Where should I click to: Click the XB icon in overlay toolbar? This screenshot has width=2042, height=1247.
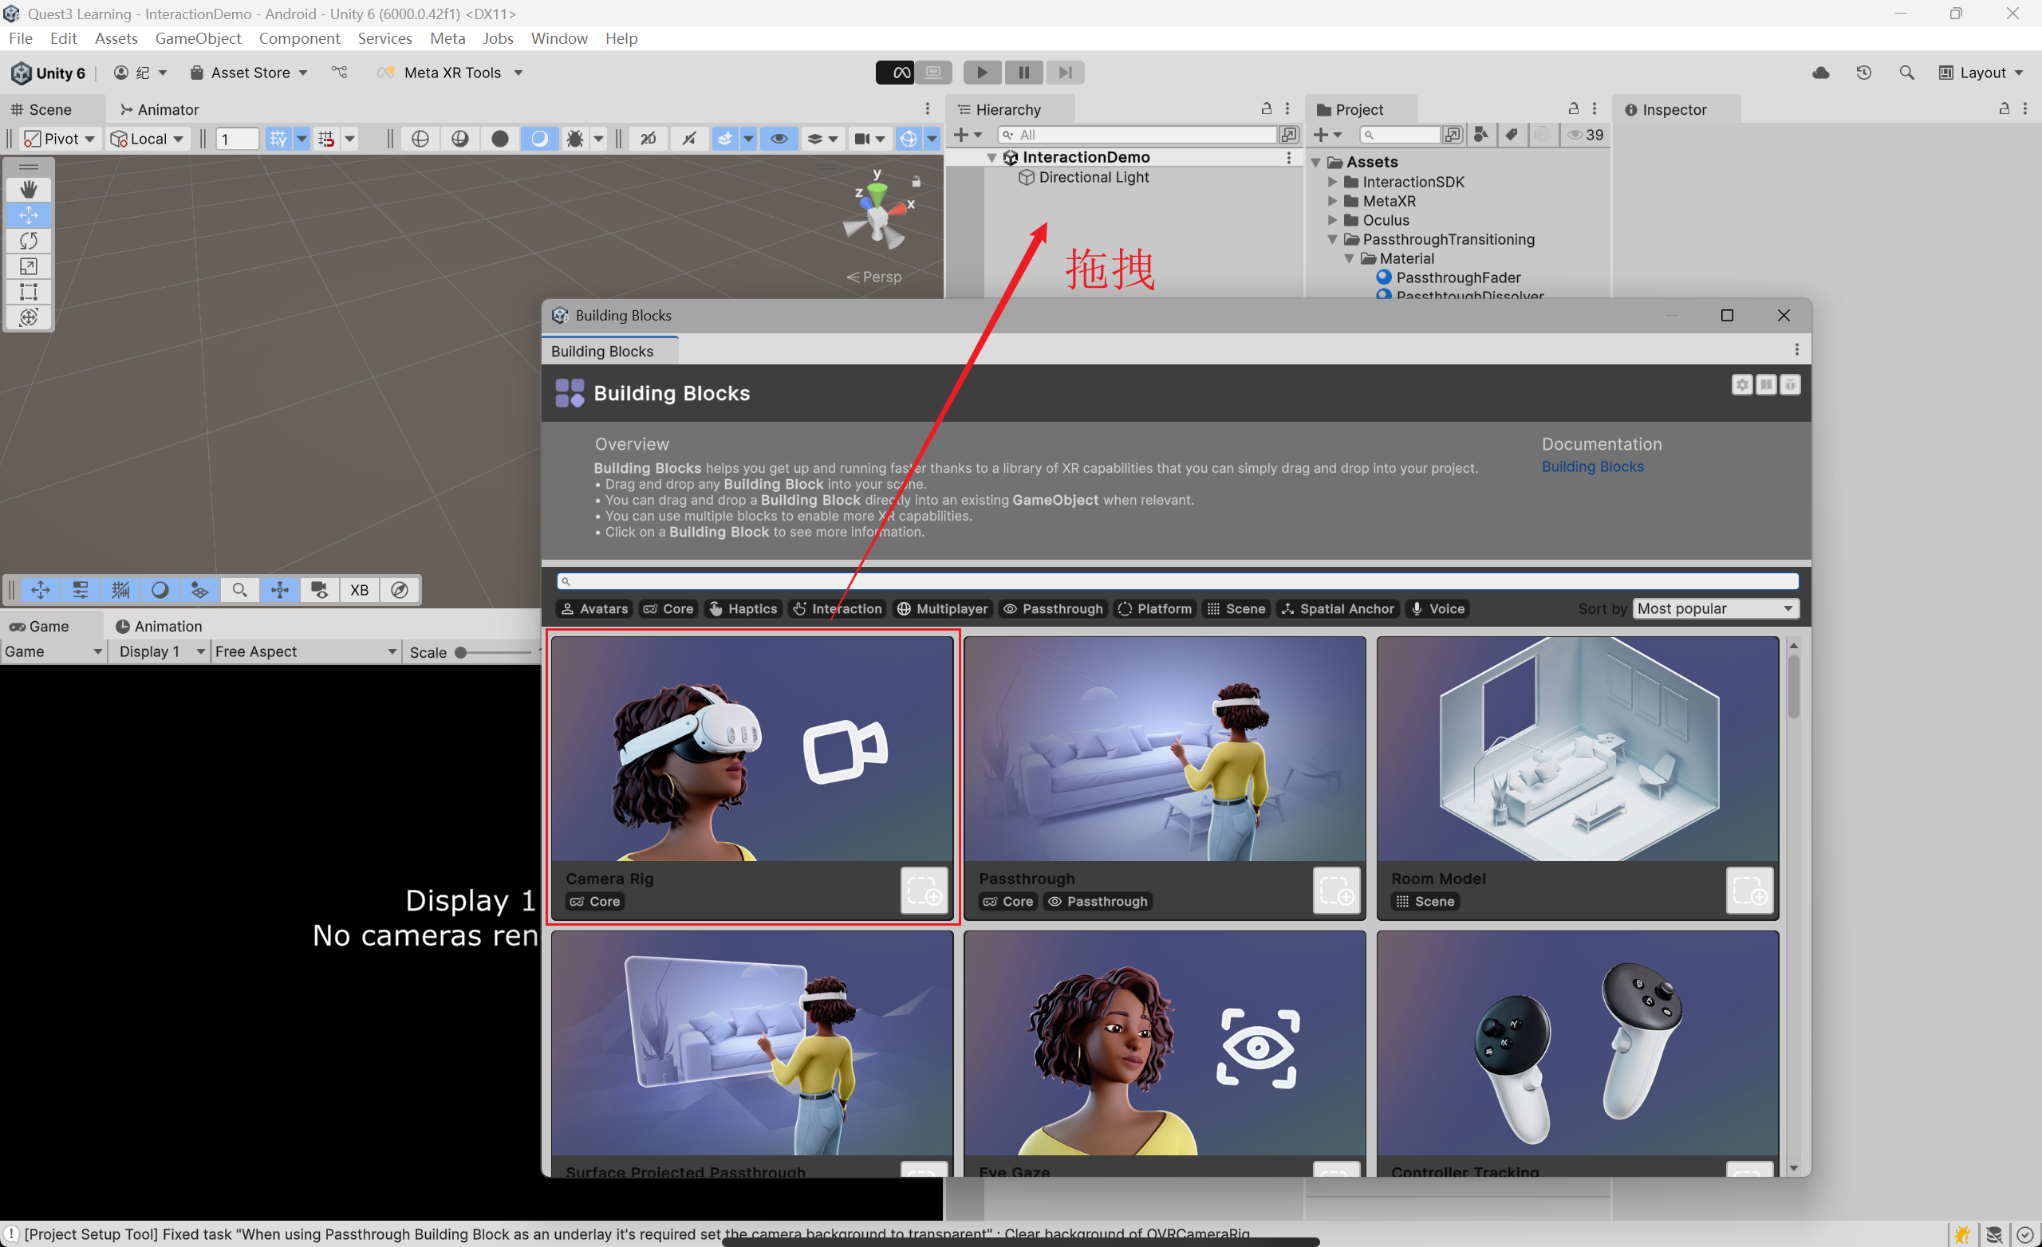coord(359,590)
